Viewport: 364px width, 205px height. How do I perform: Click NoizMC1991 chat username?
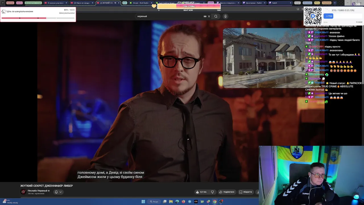click(x=316, y=47)
